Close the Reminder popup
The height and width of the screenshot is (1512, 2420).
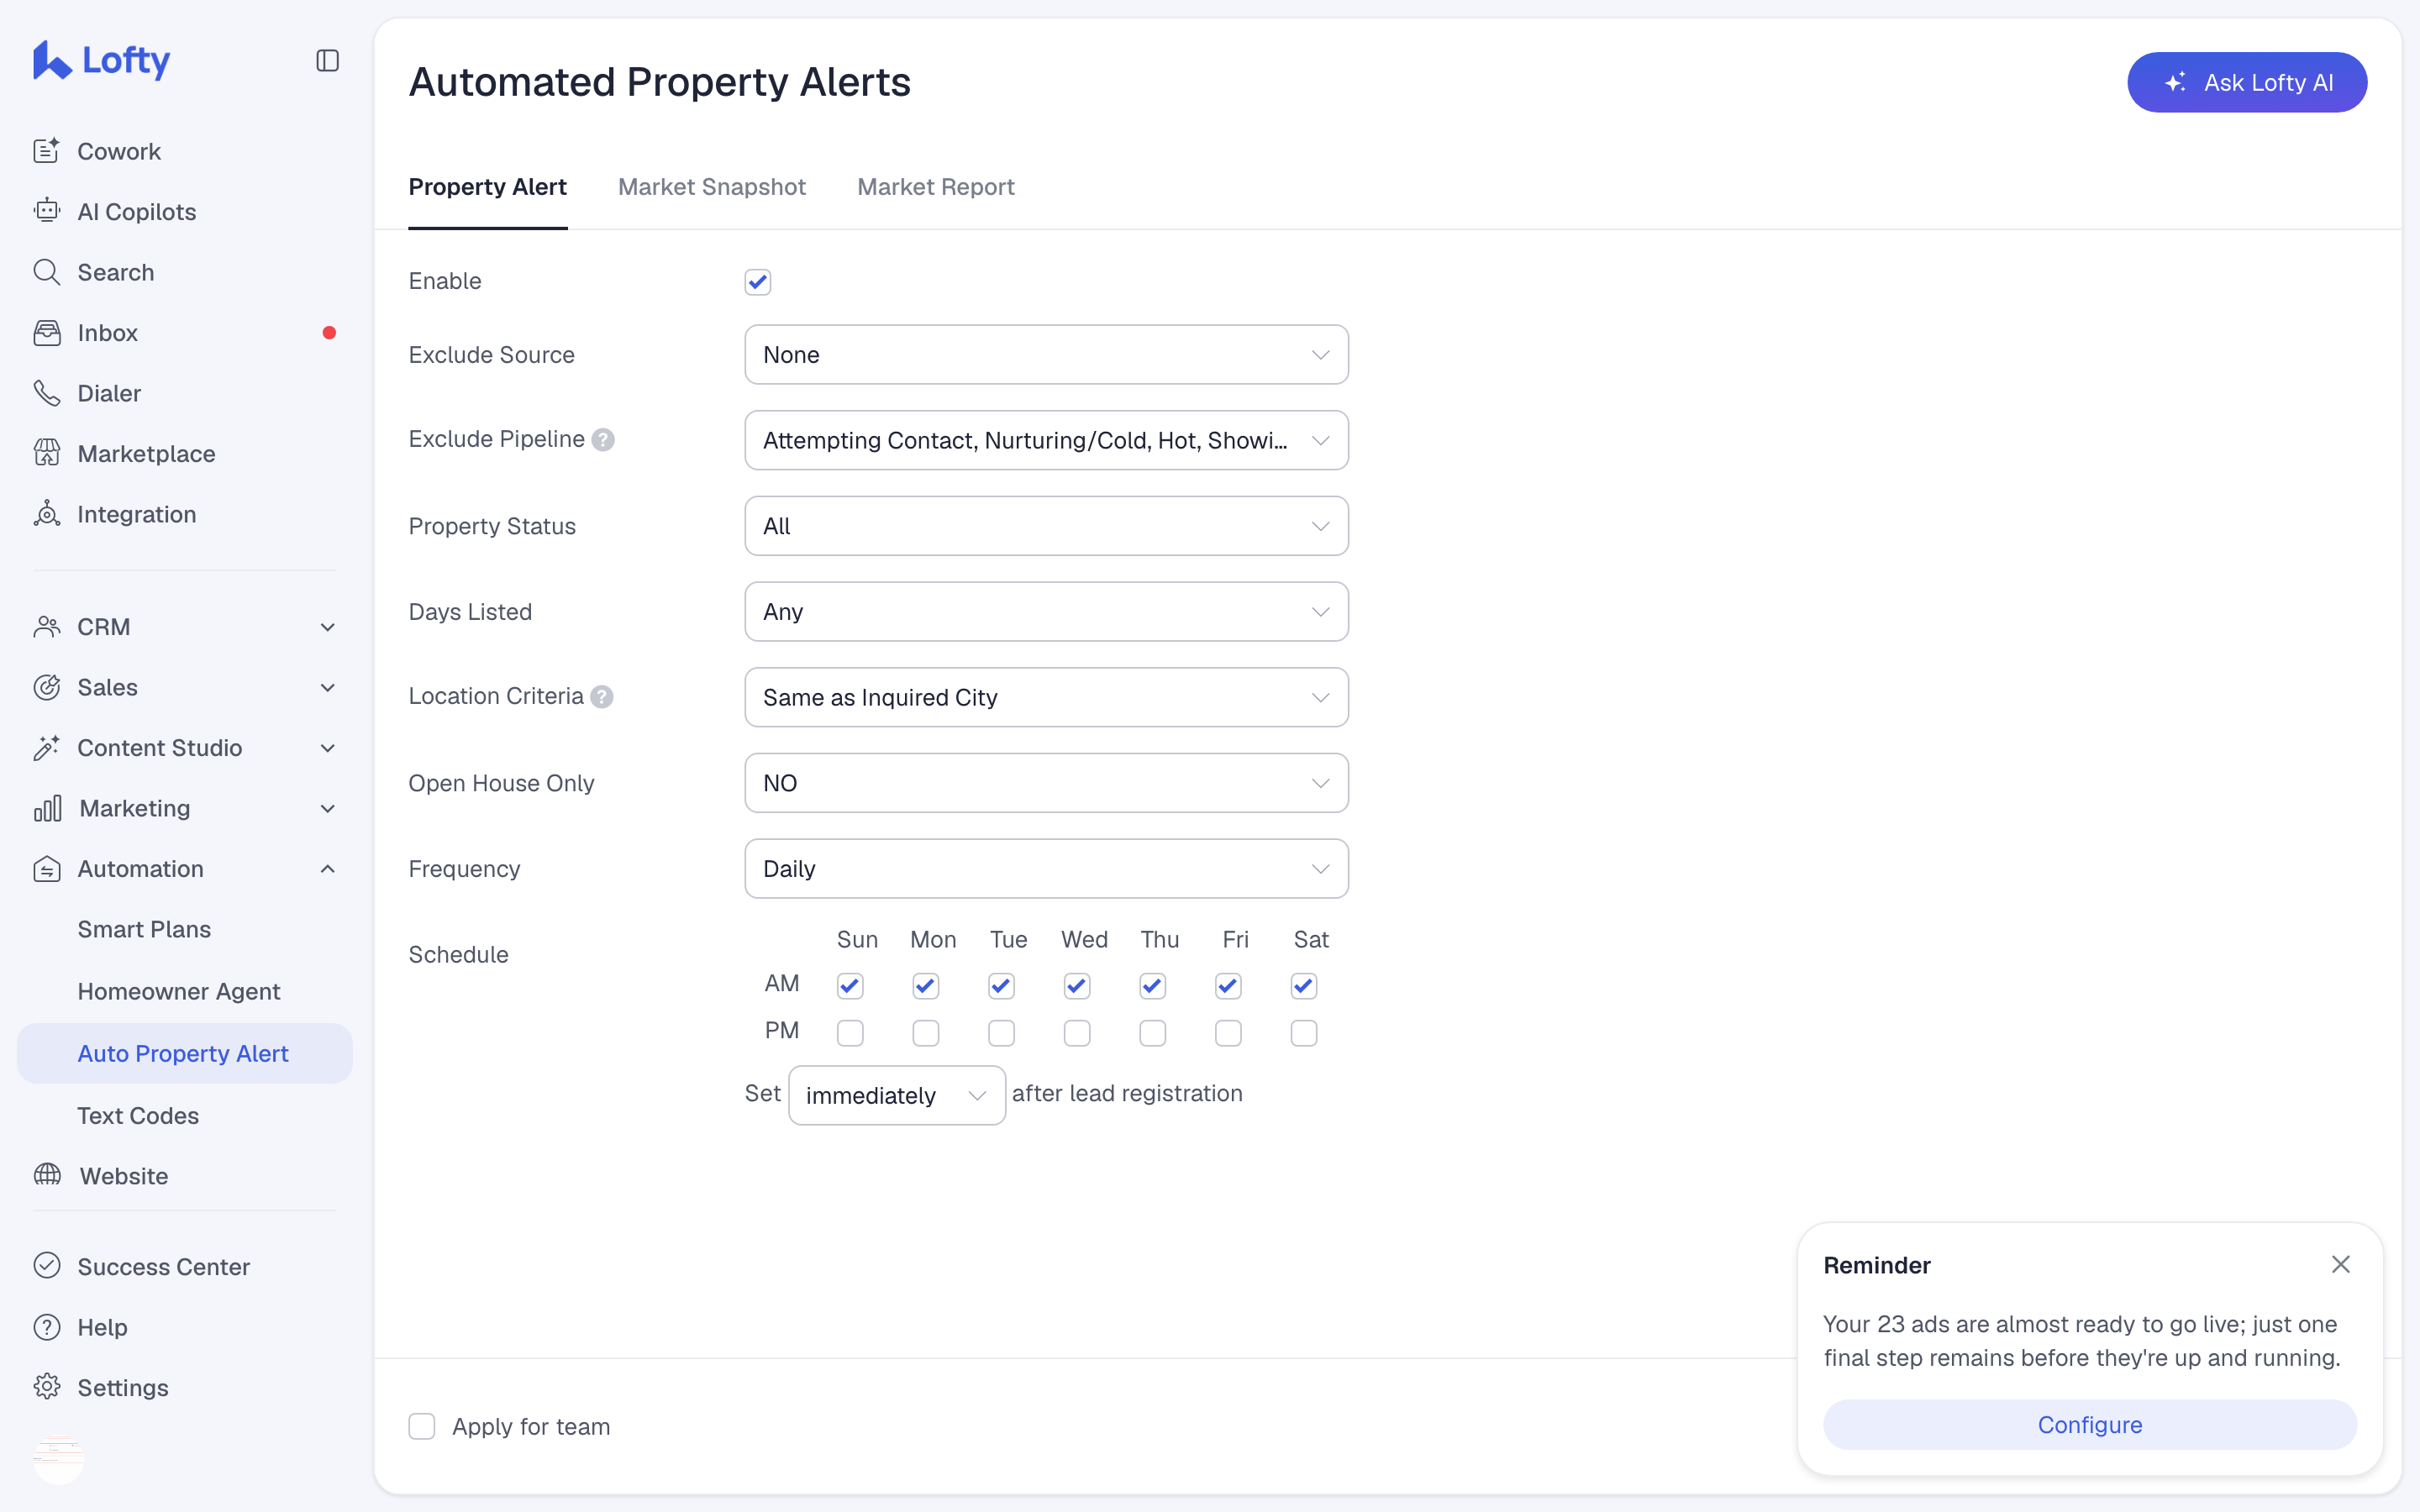coord(2341,1264)
